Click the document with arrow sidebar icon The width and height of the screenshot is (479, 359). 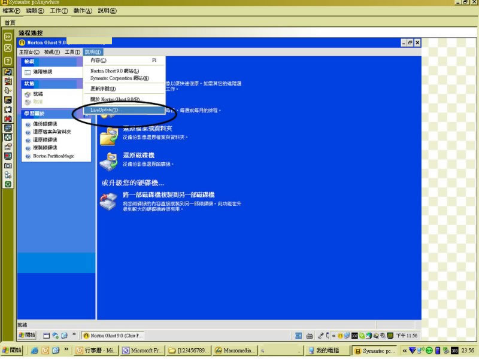pyautogui.click(x=8, y=90)
